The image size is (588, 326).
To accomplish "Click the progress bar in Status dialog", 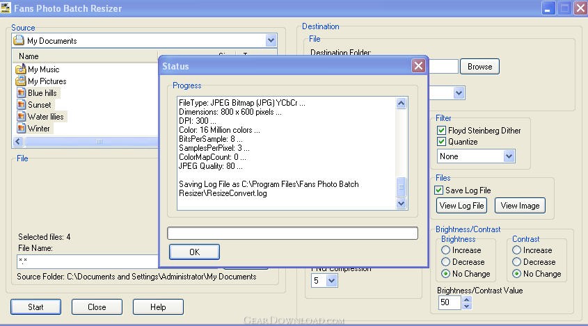I will (x=292, y=233).
